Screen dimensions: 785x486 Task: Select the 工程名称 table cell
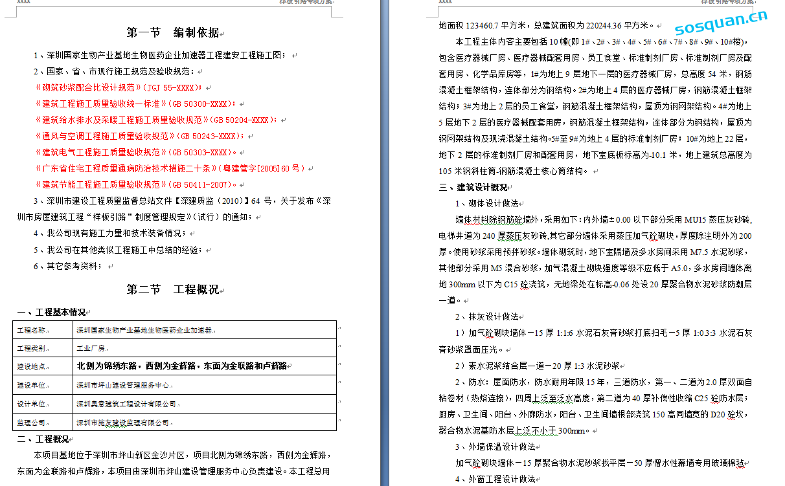[x=43, y=330]
